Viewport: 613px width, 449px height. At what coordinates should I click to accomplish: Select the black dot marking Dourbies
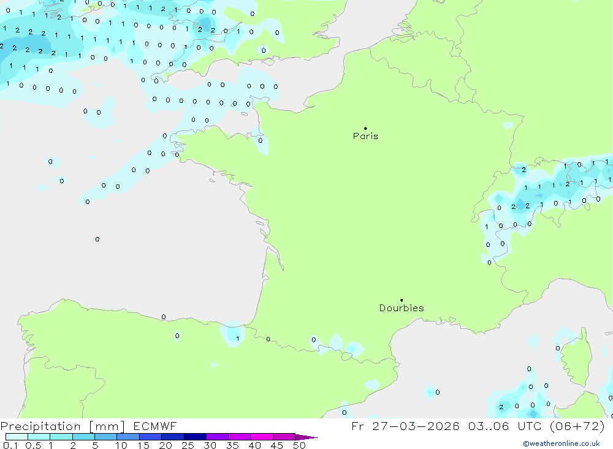click(402, 300)
